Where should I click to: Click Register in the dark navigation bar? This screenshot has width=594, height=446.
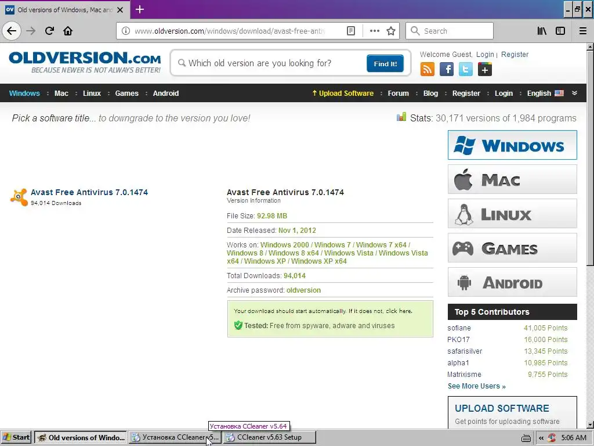(466, 93)
